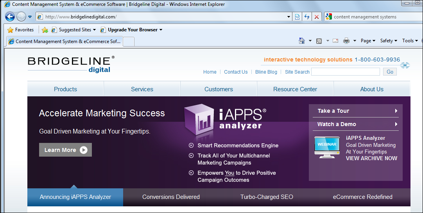423x213 pixels.
Task: Select the eCommerce Redefined tab
Action: click(362, 197)
